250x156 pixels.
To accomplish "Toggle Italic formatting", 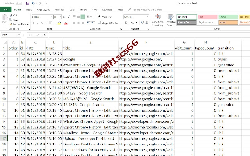I will pyautogui.click(x=38, y=23).
